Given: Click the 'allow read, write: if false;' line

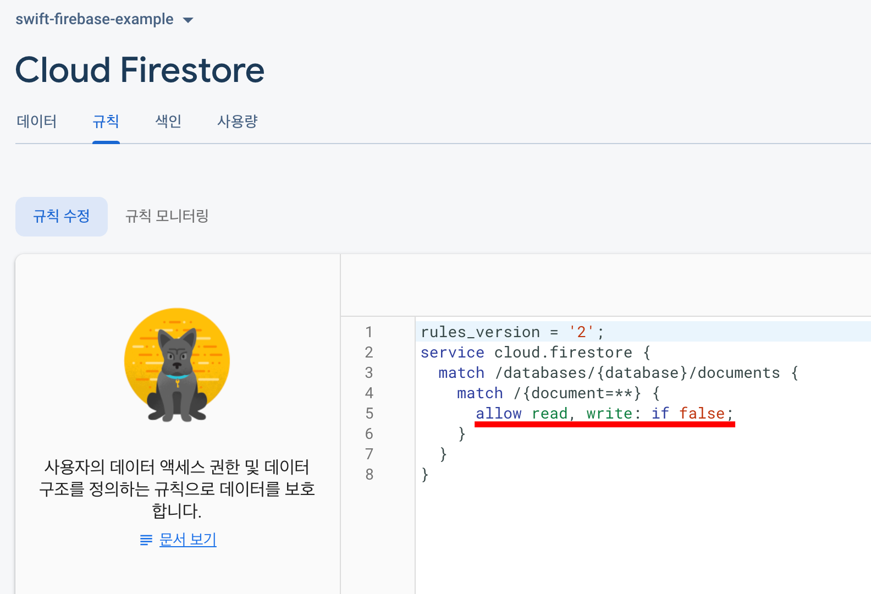Looking at the screenshot, I should tap(604, 414).
